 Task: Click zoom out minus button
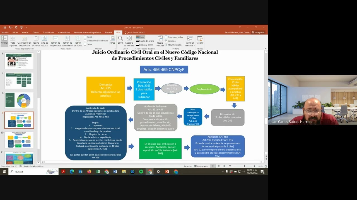[235, 166]
